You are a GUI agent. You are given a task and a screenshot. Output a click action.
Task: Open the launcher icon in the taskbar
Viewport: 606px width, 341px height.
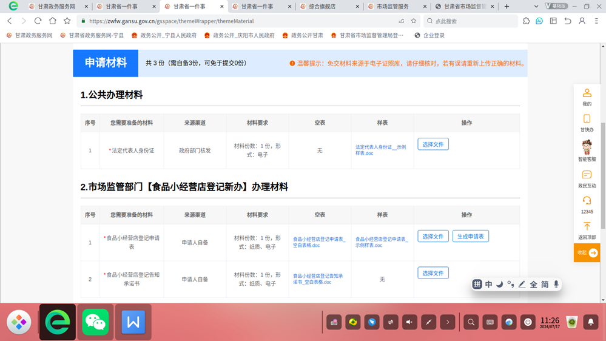pyautogui.click(x=19, y=322)
